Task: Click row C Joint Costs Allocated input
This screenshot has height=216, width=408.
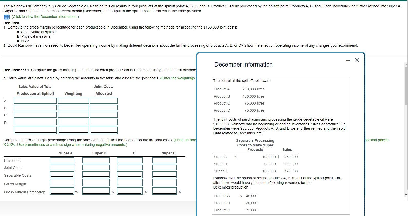Action: click(x=104, y=115)
